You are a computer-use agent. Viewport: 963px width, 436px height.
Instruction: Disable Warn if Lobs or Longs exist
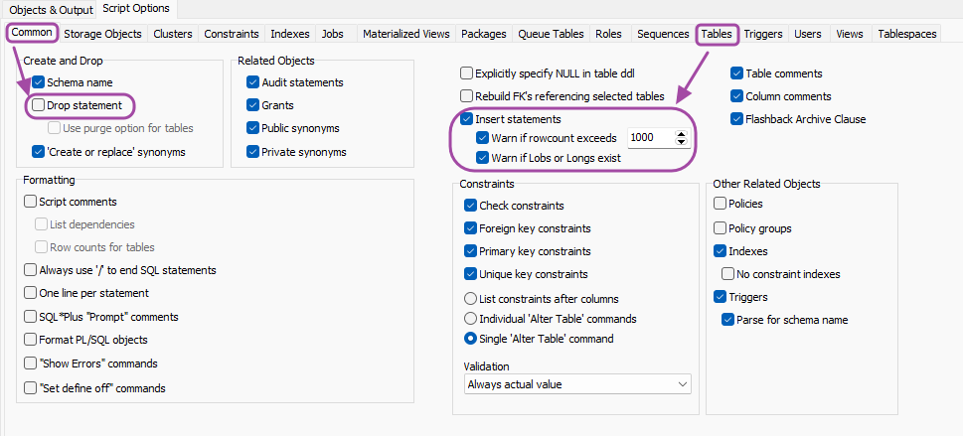483,157
